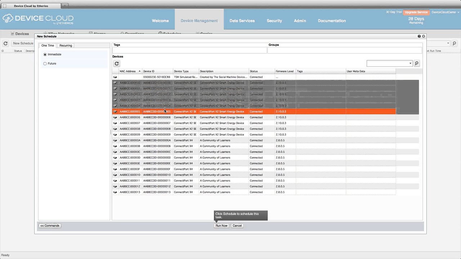This screenshot has width=461, height=259.
Task: Click Device Cloud by Etherios browser tab
Action: tap(31, 6)
